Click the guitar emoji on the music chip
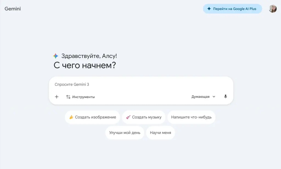 point(128,117)
